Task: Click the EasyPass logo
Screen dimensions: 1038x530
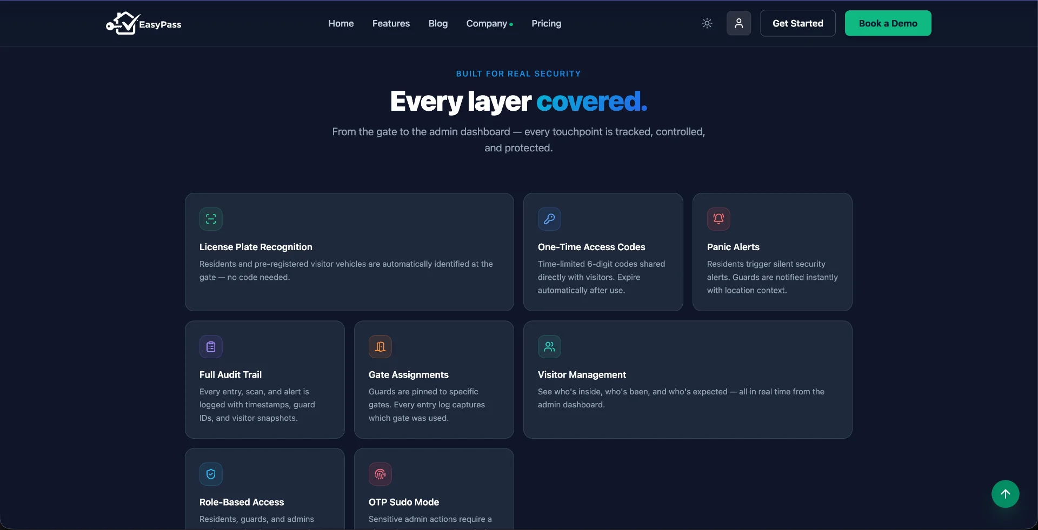Action: click(144, 23)
